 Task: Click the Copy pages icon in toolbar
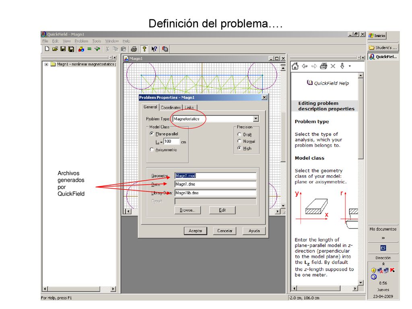pos(115,49)
